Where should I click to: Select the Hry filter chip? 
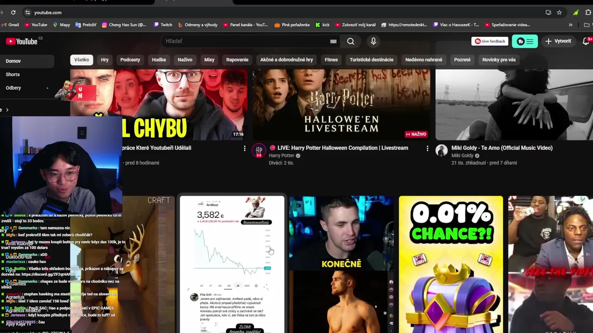(105, 60)
